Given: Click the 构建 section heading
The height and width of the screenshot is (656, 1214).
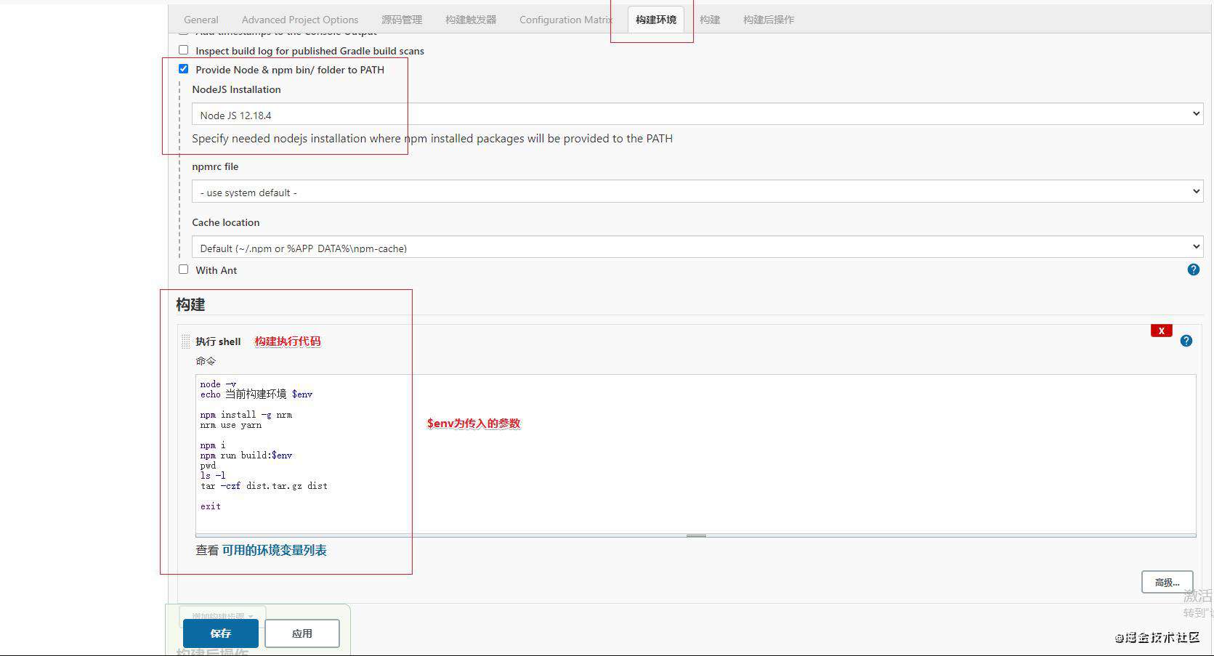Looking at the screenshot, I should click(x=190, y=304).
